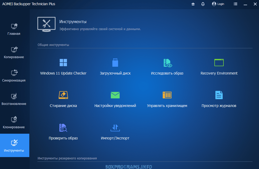Click the crown upgrade icon in title bar
This screenshot has height=169, width=259.
[x=193, y=4]
